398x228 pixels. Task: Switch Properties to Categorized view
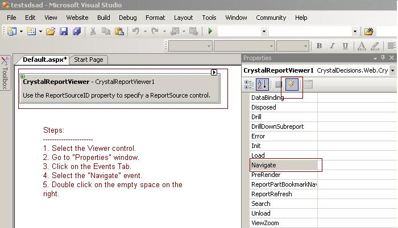point(249,85)
